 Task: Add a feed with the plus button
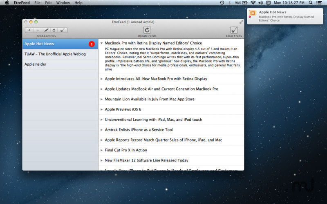pyautogui.click(x=29, y=30)
